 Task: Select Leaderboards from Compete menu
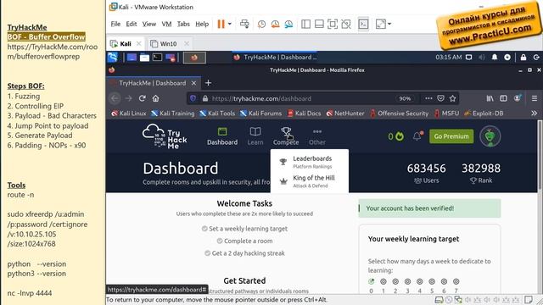(x=309, y=162)
